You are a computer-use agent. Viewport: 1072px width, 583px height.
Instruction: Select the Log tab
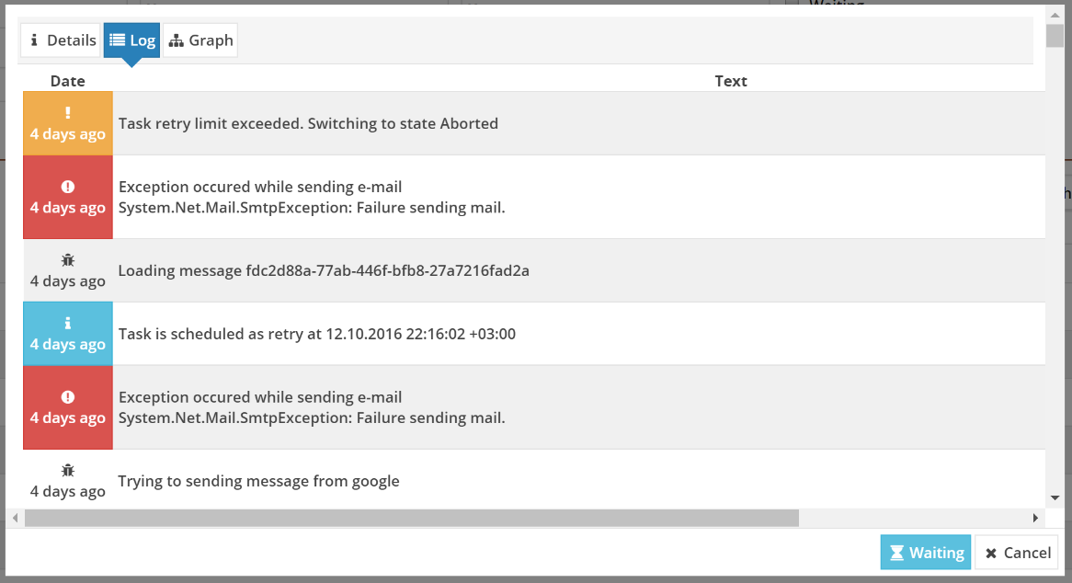tap(132, 40)
